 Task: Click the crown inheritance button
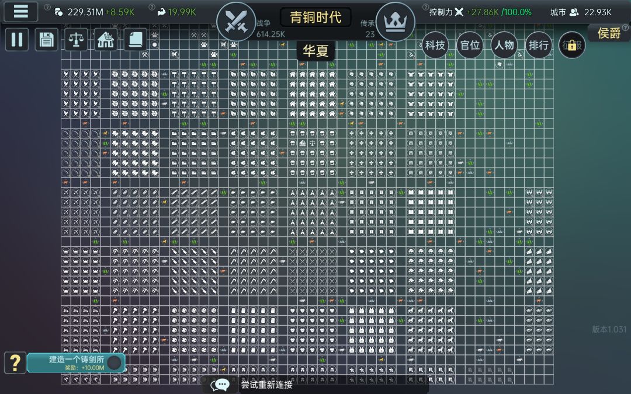pos(395,22)
